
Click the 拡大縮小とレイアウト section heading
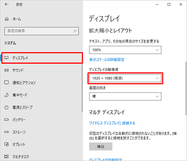tap(110, 31)
